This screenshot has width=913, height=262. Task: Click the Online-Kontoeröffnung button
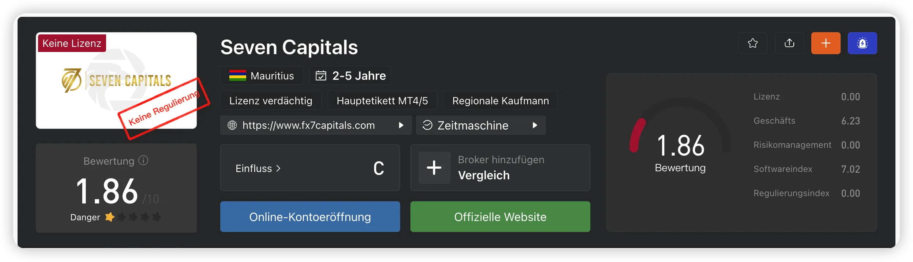[310, 217]
